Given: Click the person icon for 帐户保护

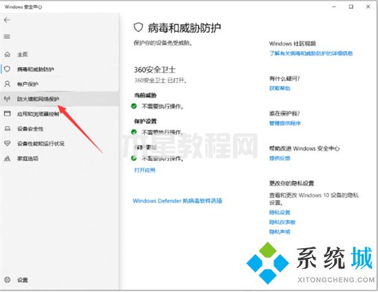Looking at the screenshot, I should tap(8, 84).
